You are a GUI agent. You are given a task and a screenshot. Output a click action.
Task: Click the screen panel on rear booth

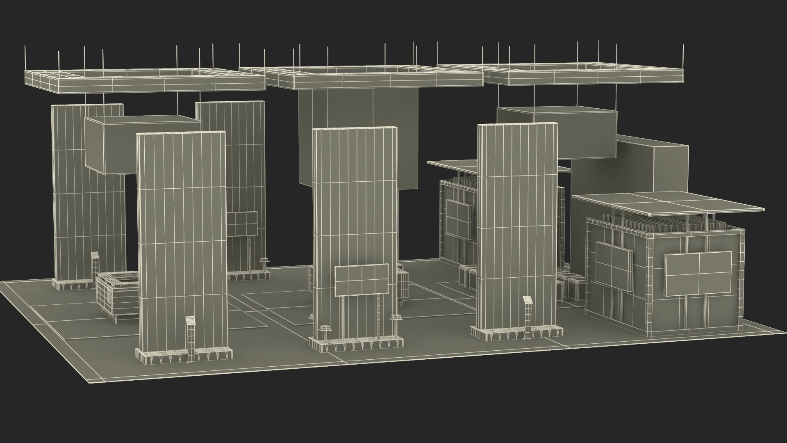click(x=458, y=219)
